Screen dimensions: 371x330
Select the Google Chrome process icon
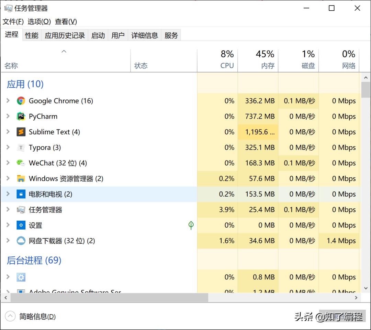click(21, 101)
